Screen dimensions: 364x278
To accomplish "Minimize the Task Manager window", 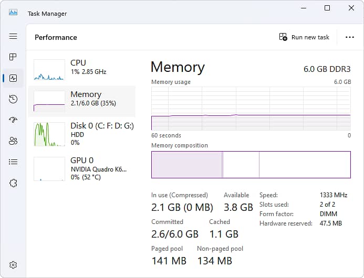I will click(304, 8).
